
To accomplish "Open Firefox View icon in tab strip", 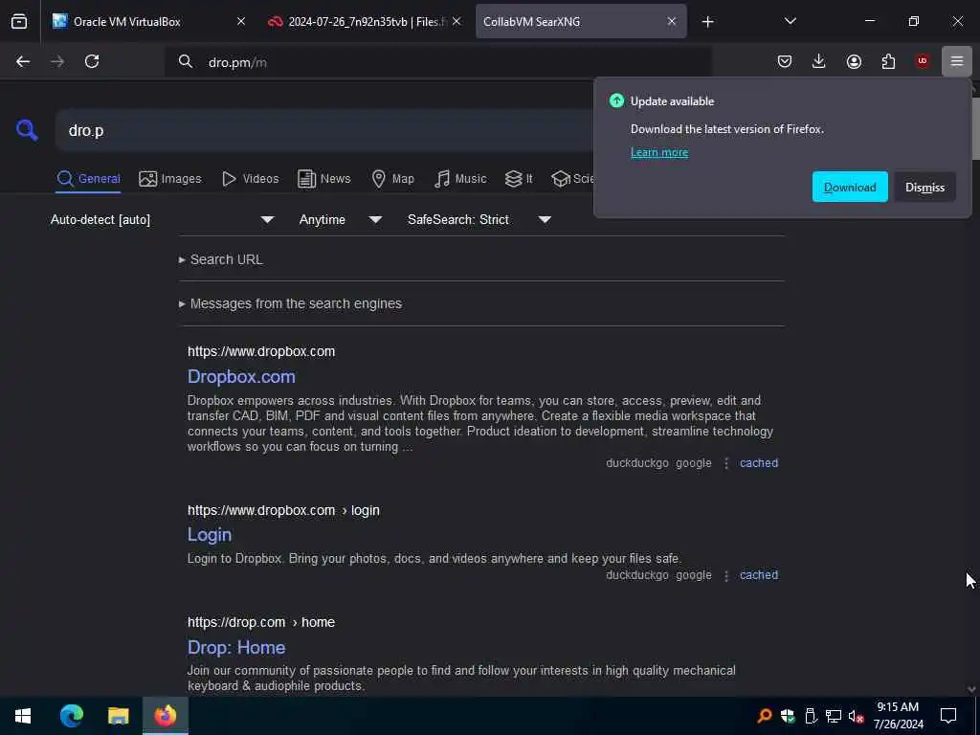I will 19,21.
